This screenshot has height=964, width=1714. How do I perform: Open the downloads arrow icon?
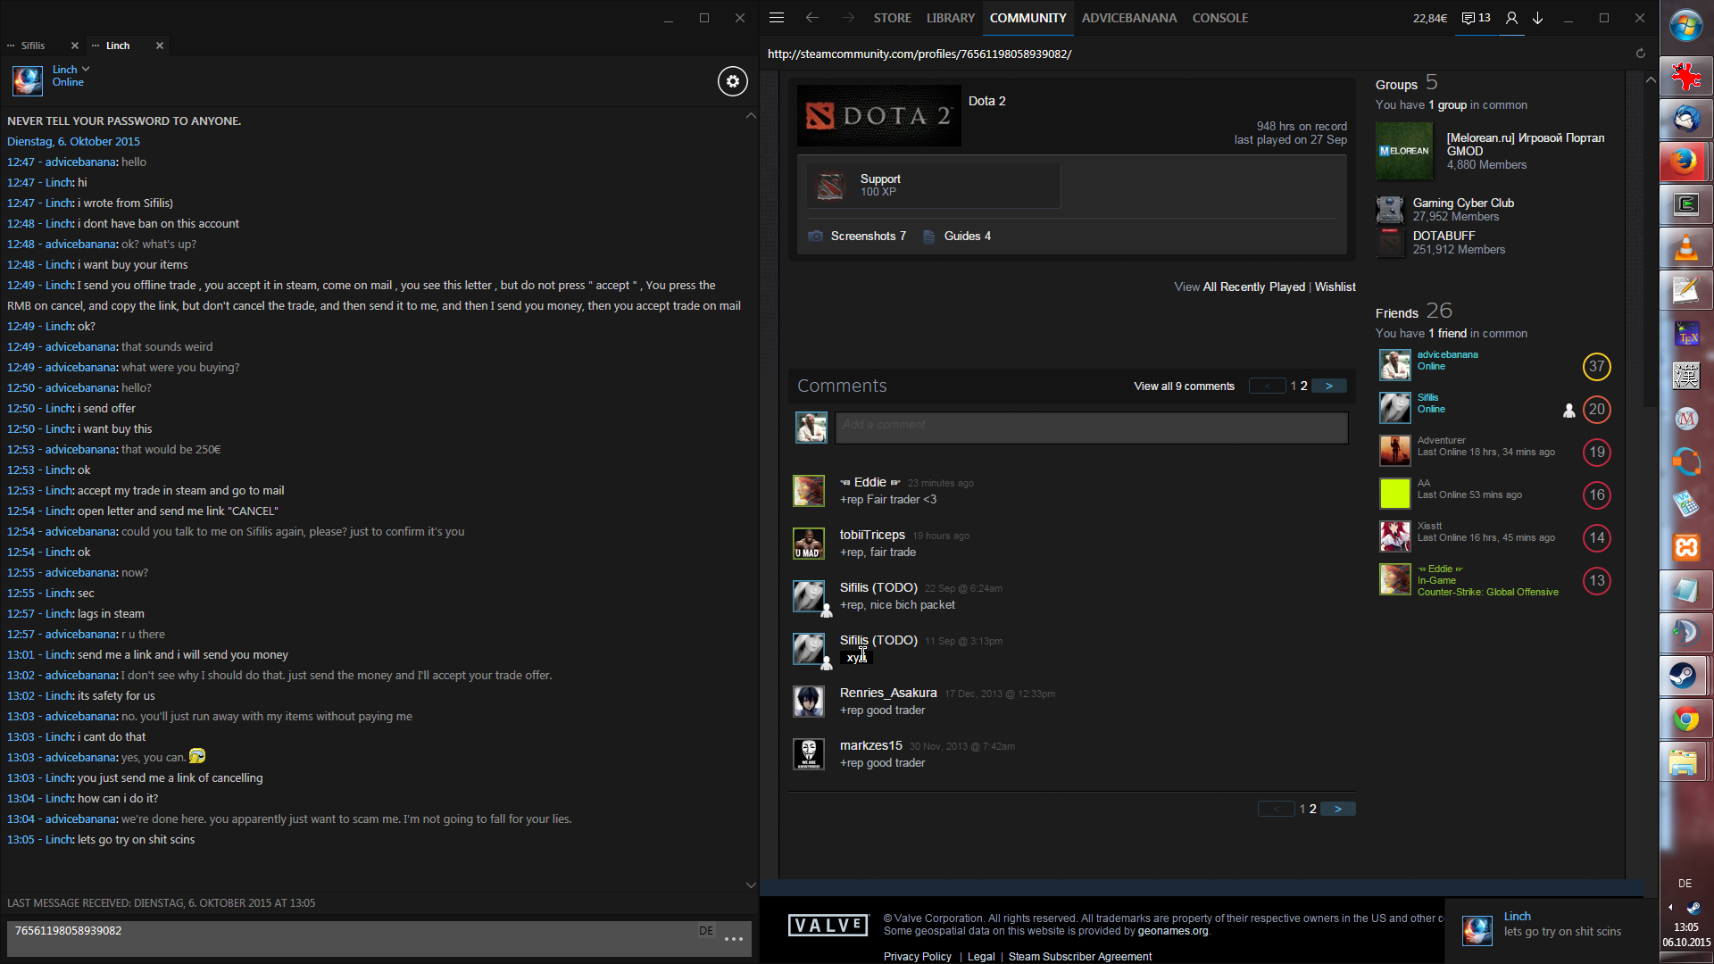click(1537, 18)
